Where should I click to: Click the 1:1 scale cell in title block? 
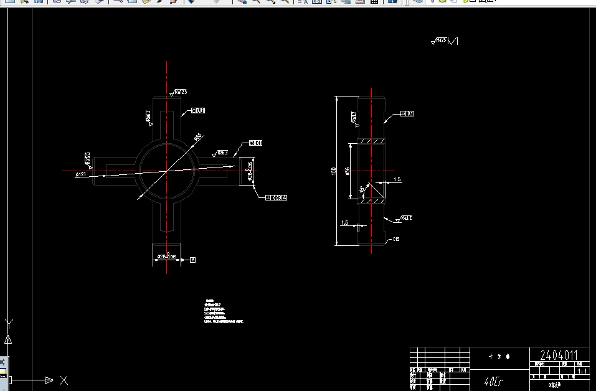coord(582,371)
